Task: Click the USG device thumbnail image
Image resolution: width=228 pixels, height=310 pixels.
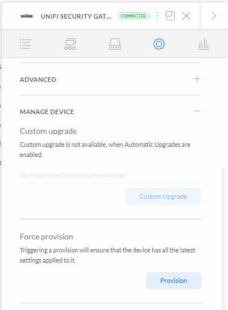Action: click(x=27, y=16)
